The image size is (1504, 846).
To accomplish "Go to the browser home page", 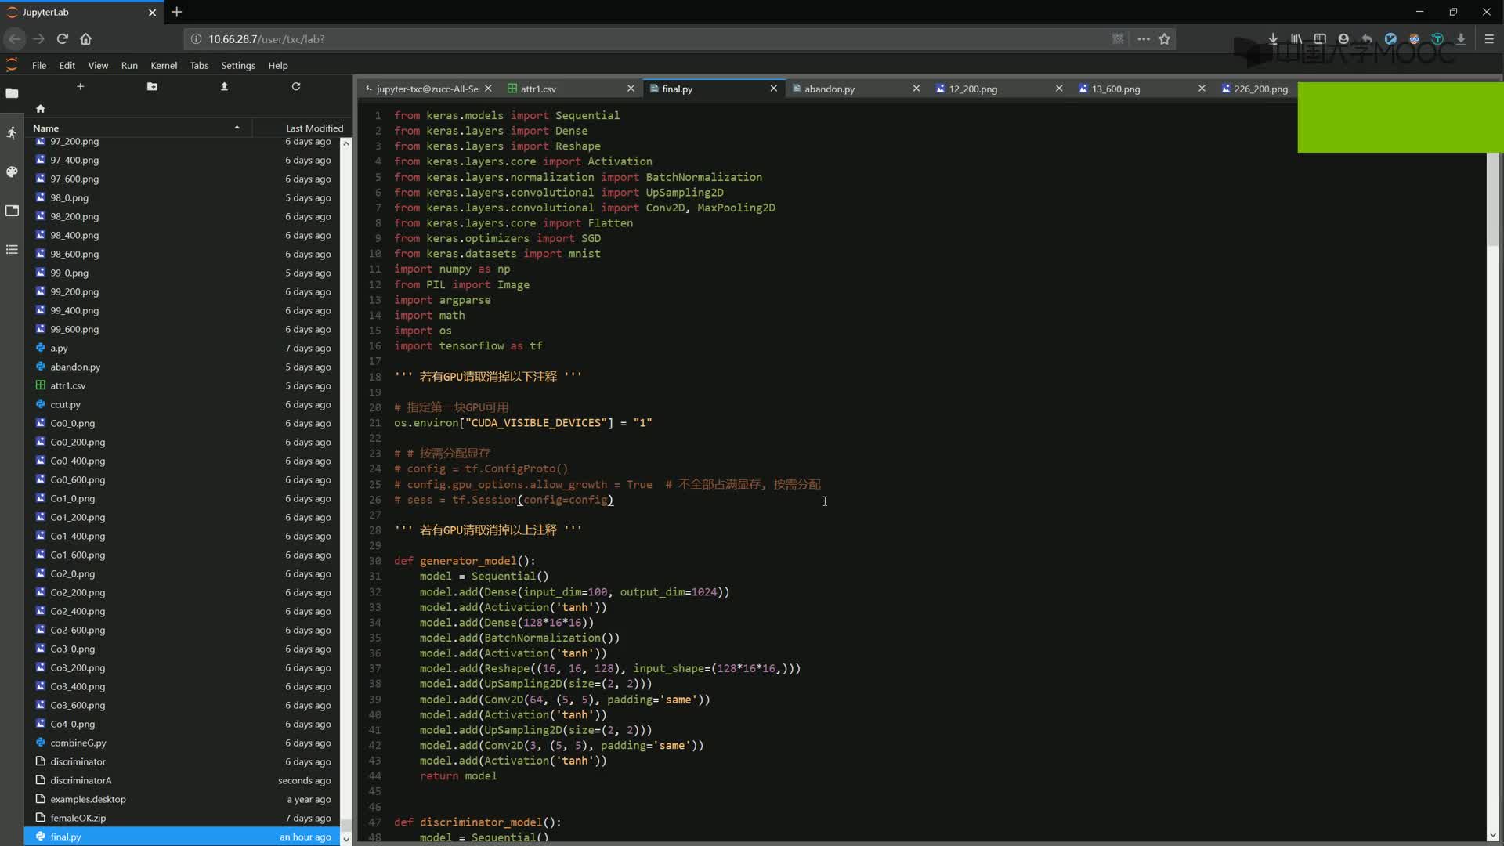I will coord(86,38).
